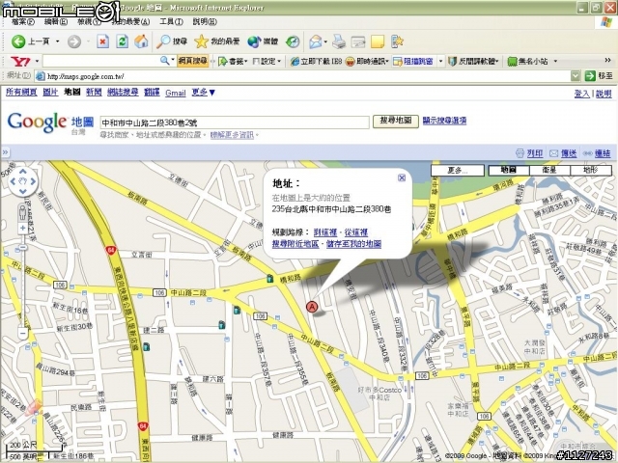Click the map zoom slider track
Image resolution: width=618 pixels, height=463 pixels.
23,281
